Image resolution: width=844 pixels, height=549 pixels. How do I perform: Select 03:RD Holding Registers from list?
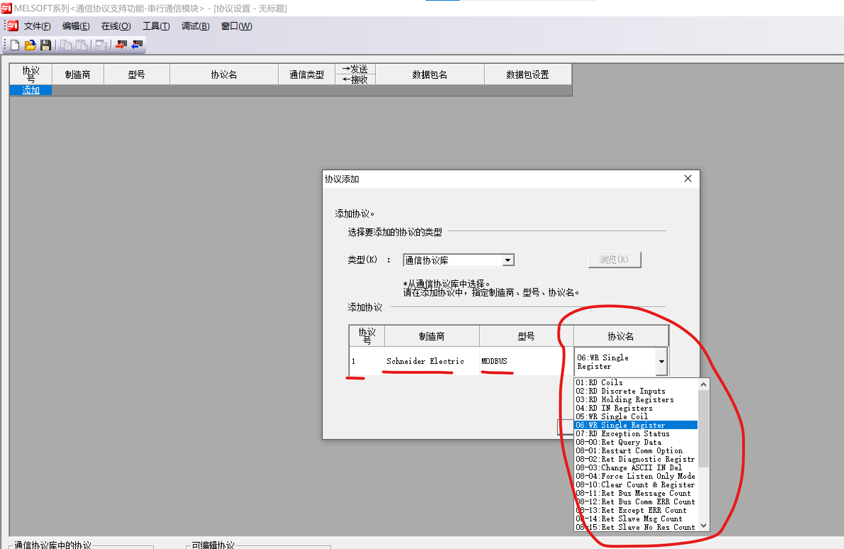coord(624,400)
